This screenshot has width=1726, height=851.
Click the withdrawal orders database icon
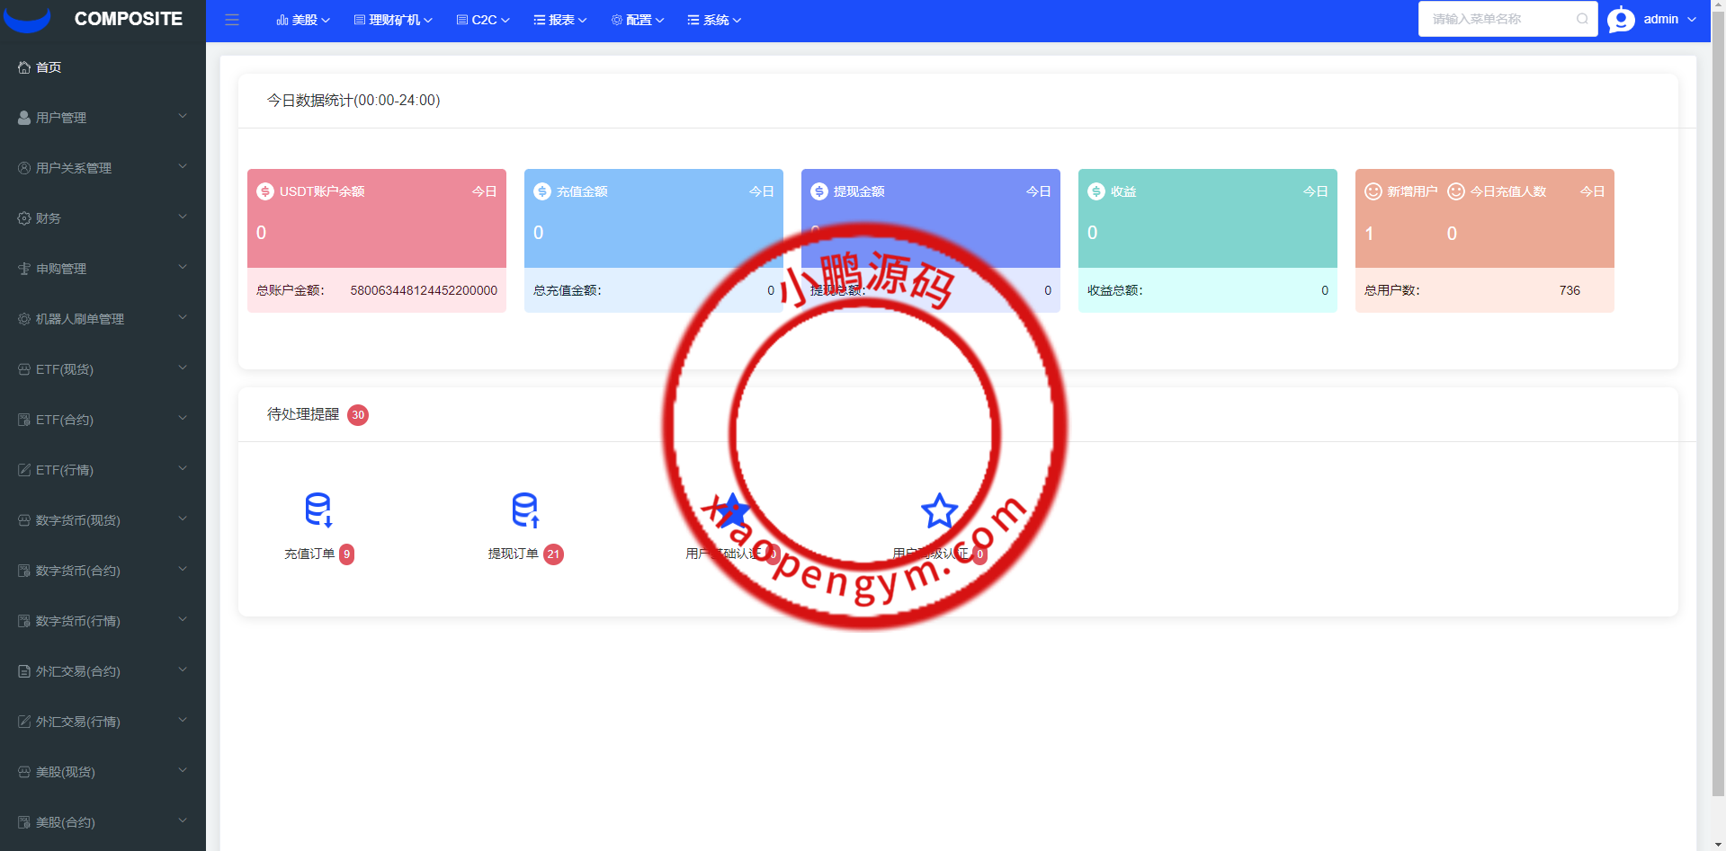click(x=525, y=510)
